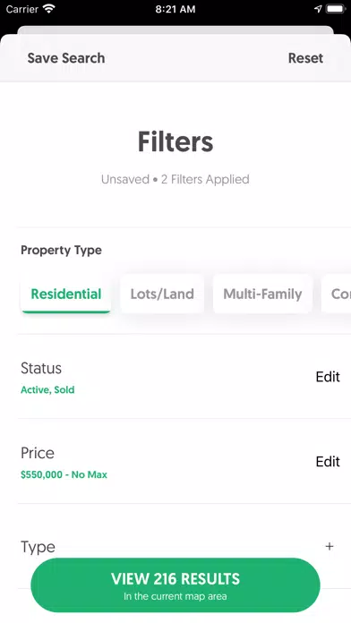View 216 Results button
Screen dimensions: 351x623
tap(175, 585)
